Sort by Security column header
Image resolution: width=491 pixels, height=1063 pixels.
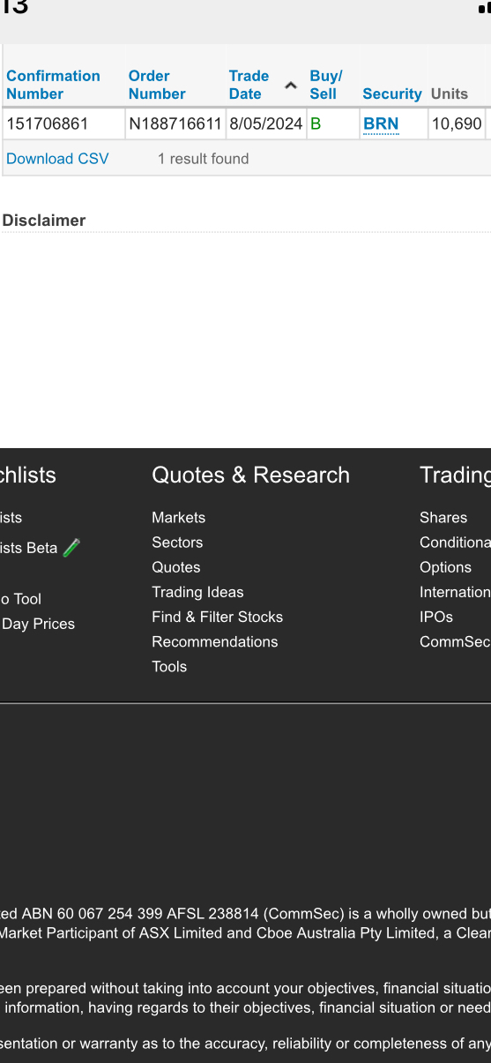click(392, 94)
